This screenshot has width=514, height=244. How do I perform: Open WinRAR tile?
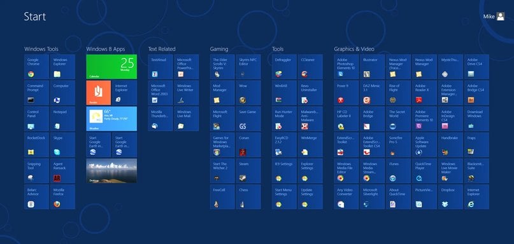click(x=284, y=93)
